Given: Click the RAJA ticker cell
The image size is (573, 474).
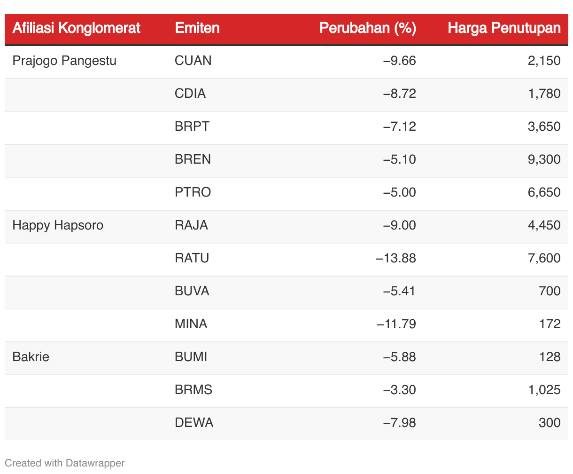Looking at the screenshot, I should click(x=191, y=225).
